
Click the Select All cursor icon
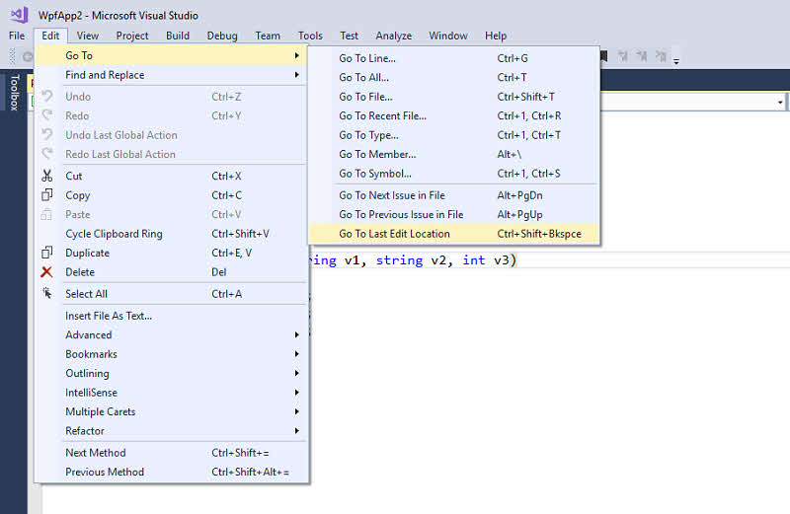coord(46,293)
